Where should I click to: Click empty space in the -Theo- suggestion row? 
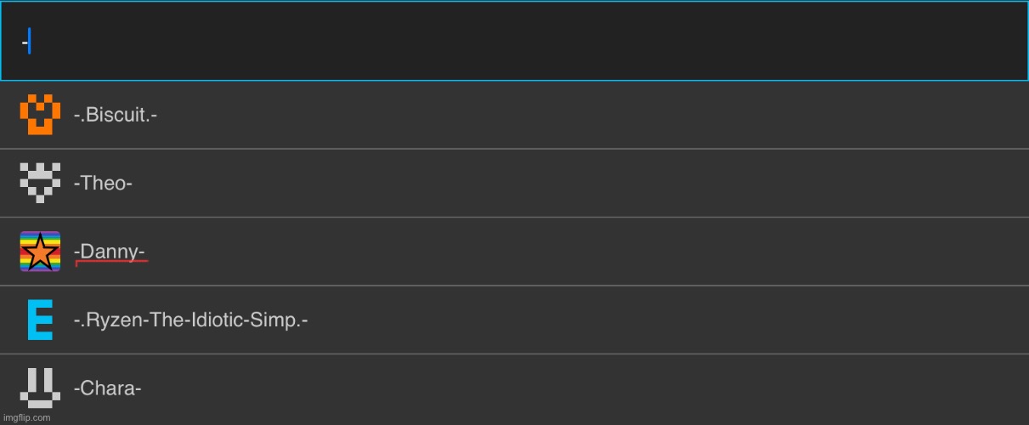[x=595, y=184]
